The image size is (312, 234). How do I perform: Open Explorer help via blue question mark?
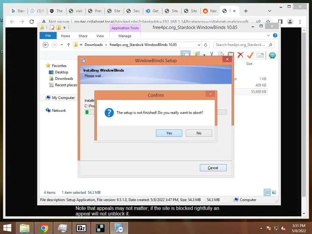click(x=275, y=35)
